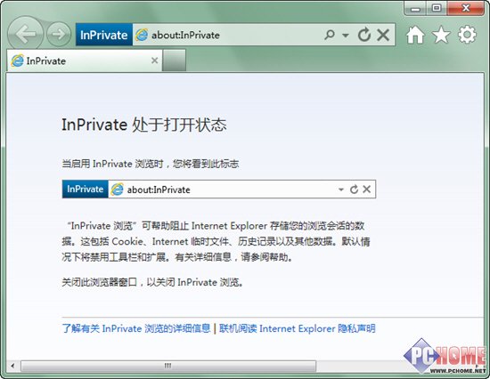Viewport: 490px width, 379px height.
Task: Open the Tools gear menu
Action: coord(467,35)
